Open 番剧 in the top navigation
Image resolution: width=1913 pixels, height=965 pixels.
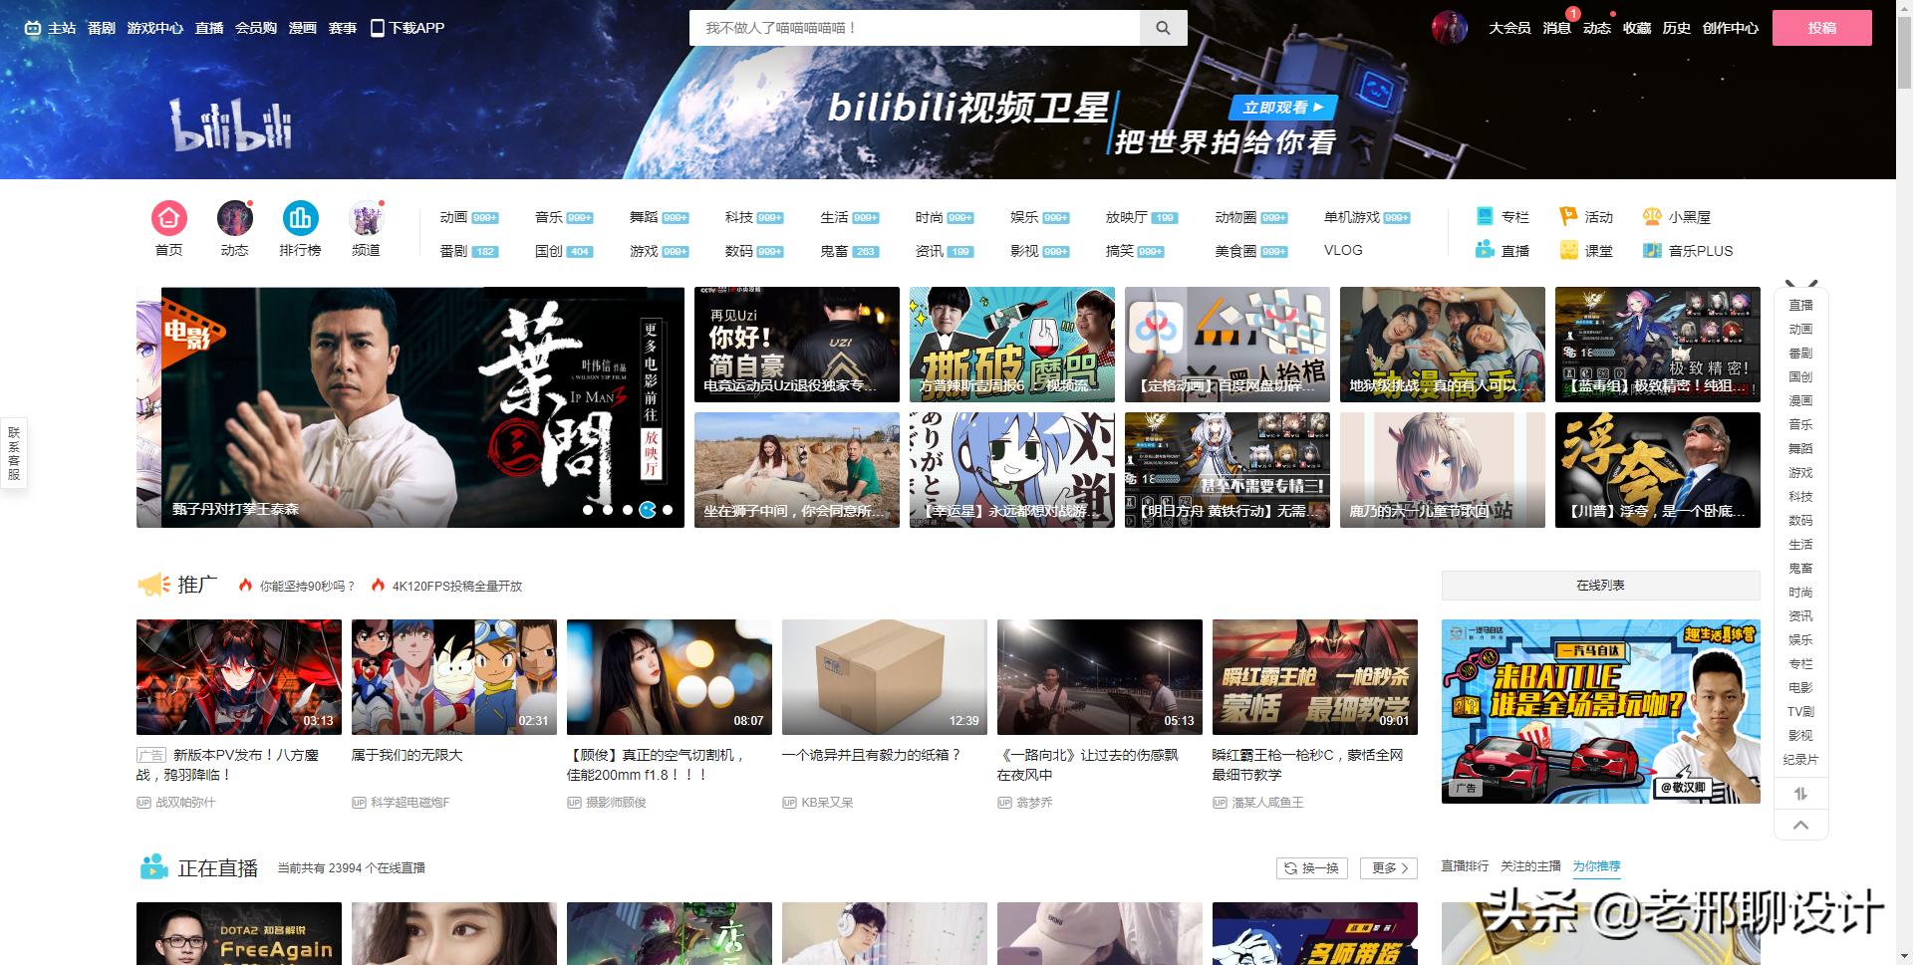tap(102, 28)
